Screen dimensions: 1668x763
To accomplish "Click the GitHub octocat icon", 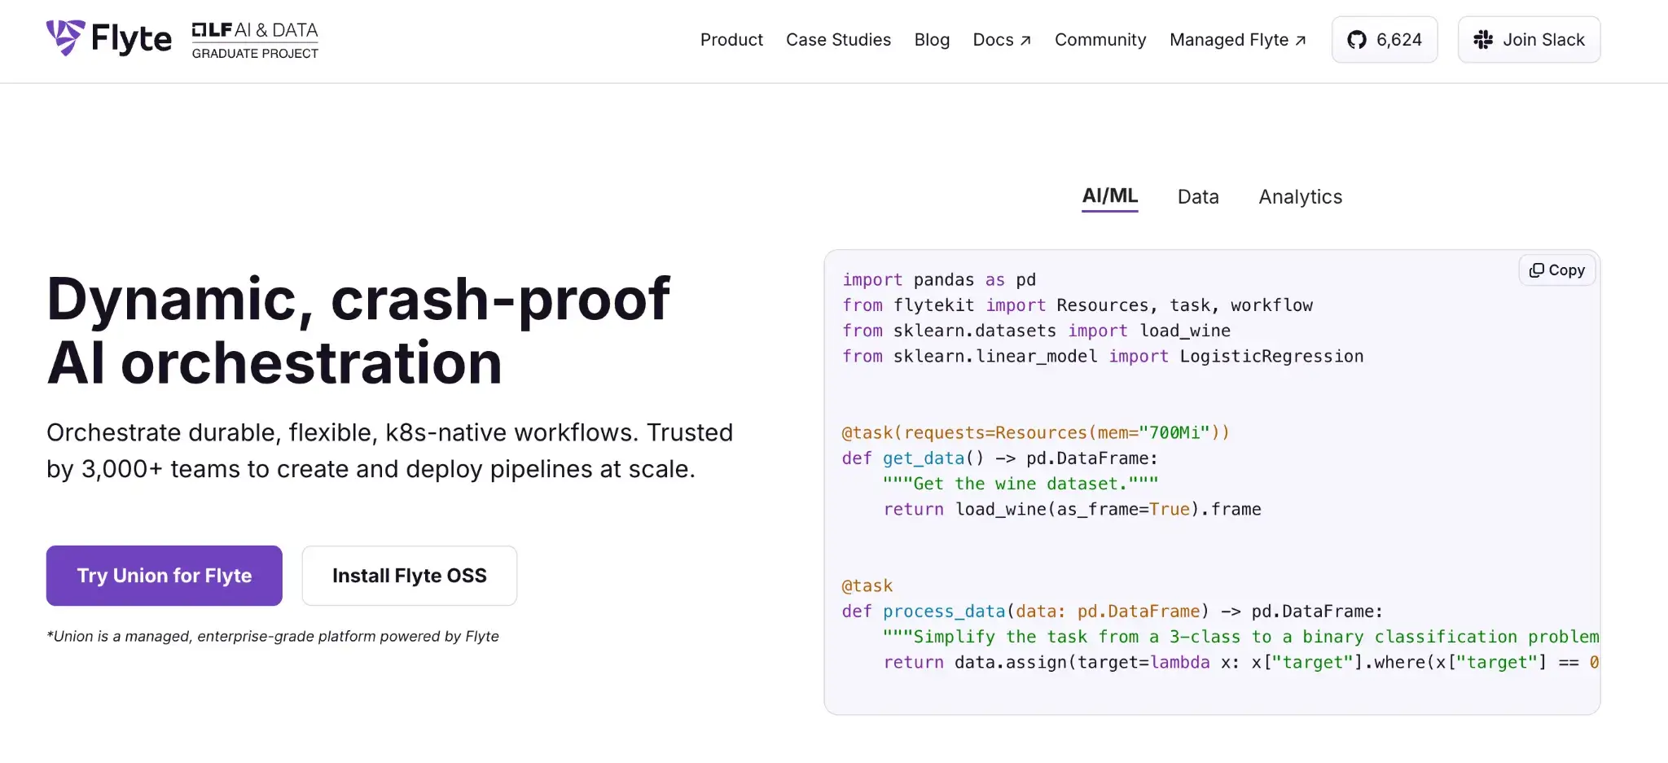I will click(1356, 40).
